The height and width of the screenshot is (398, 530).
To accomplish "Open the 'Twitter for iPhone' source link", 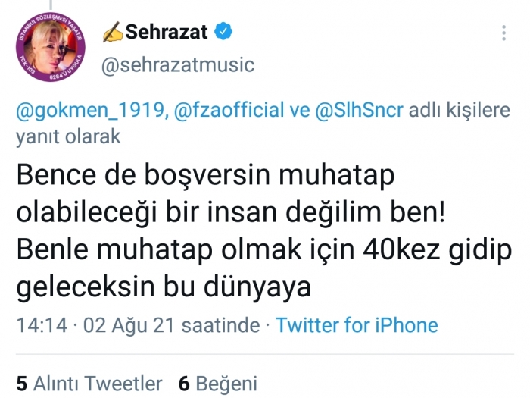I will click(357, 325).
